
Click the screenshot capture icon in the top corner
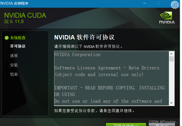click(x=175, y=5)
